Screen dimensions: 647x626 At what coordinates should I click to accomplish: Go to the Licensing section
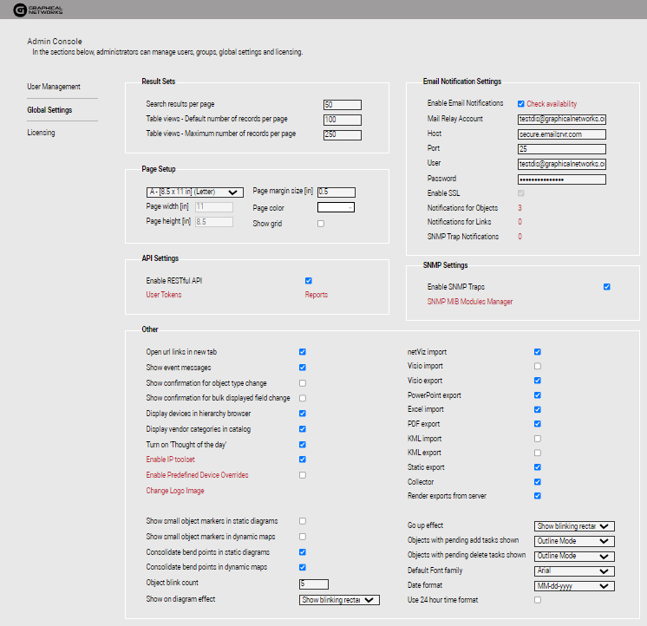click(x=41, y=133)
